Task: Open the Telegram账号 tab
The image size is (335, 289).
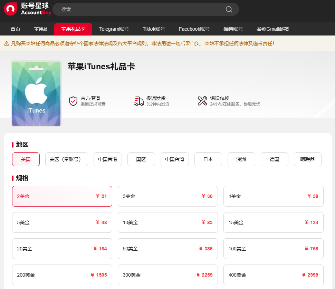Action: 114,29
